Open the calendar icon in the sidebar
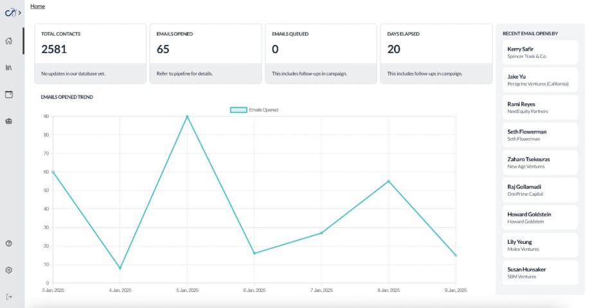This screenshot has width=592, height=308. click(x=9, y=94)
